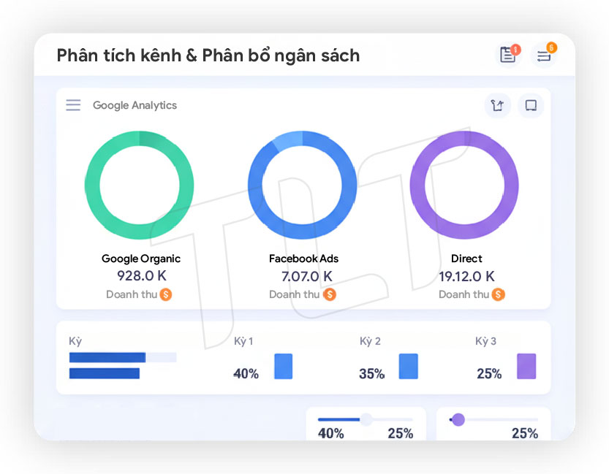Click the coin icon under Direct
This screenshot has width=609, height=474.
(499, 294)
